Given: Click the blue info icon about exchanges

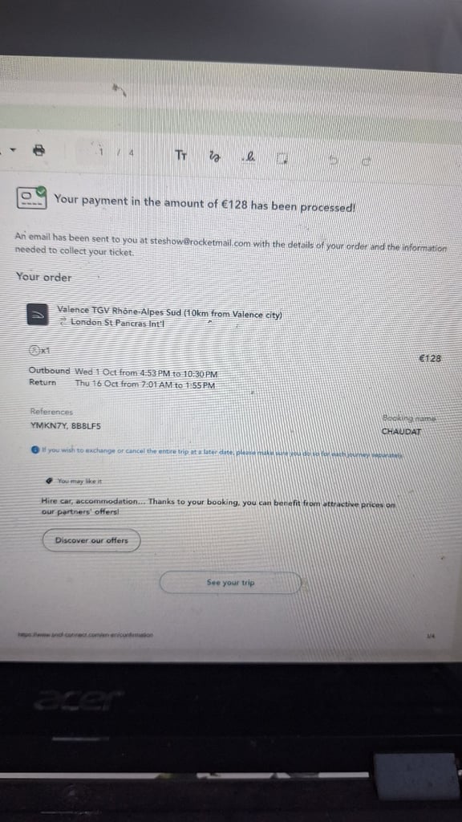Looking at the screenshot, I should [34, 450].
